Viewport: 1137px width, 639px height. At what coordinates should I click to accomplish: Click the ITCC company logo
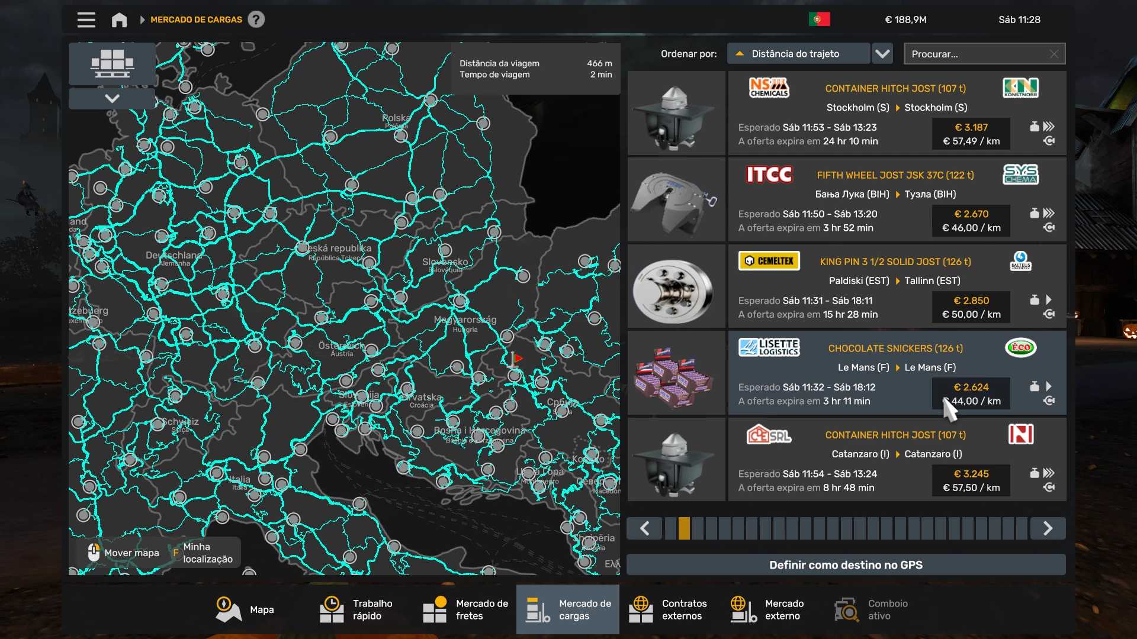[x=769, y=175]
